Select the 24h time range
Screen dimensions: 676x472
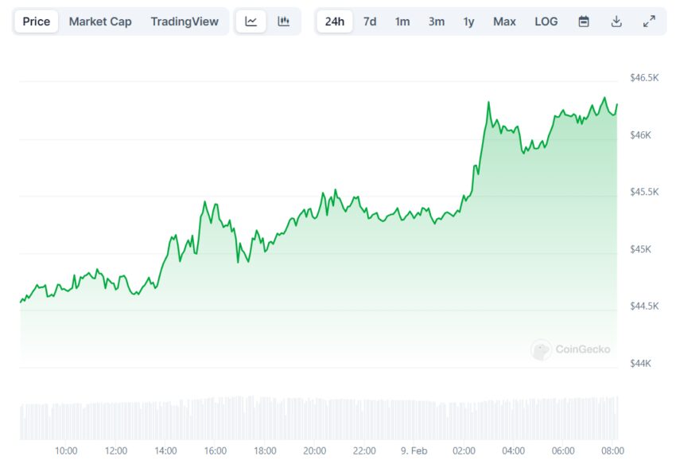tap(335, 21)
